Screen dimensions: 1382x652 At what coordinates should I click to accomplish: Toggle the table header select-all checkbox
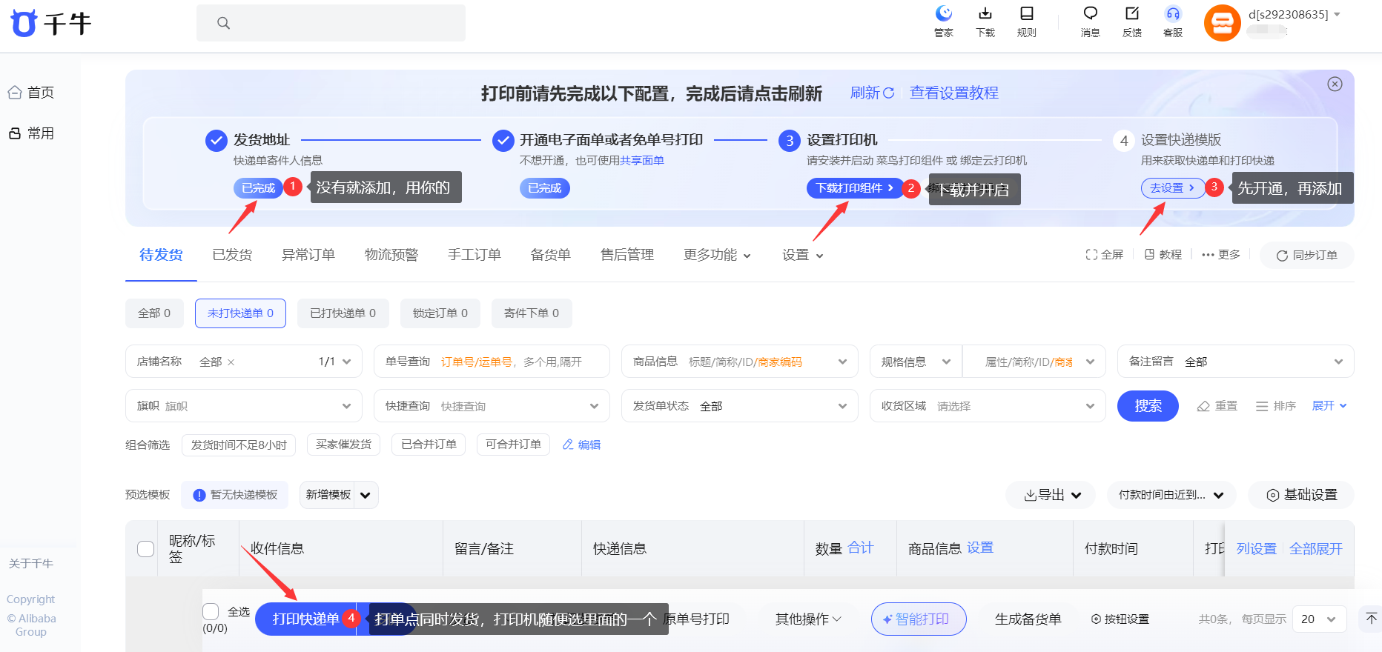pyautogui.click(x=146, y=549)
